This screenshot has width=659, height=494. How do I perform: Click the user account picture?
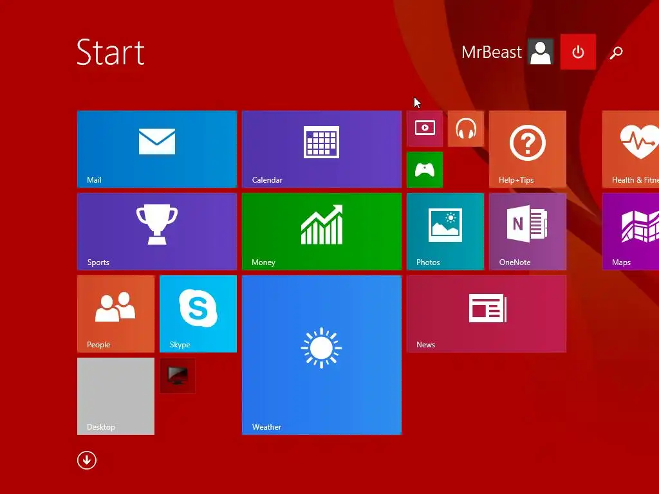click(541, 52)
